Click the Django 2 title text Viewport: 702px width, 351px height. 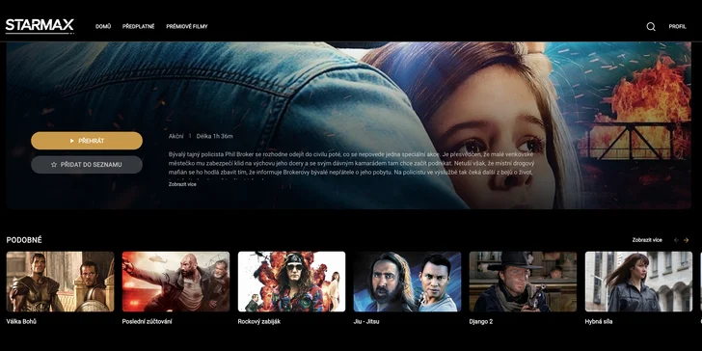click(x=481, y=321)
